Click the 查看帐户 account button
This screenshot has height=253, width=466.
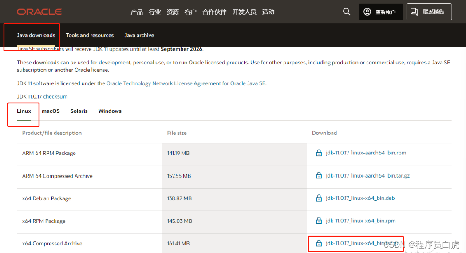(x=381, y=12)
